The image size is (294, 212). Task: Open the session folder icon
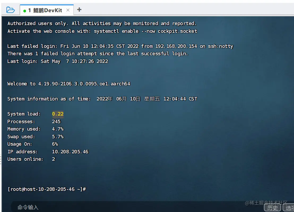pos(10,10)
